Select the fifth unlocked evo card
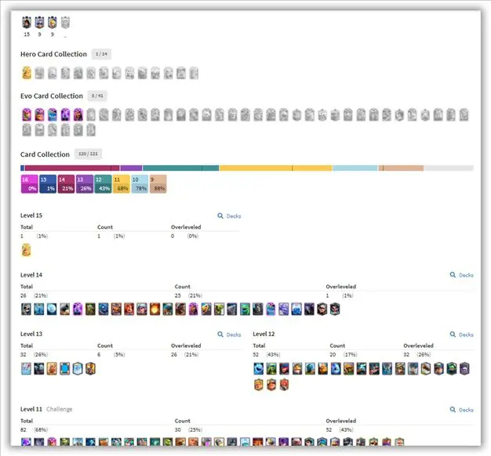The image size is (491, 456). [x=78, y=114]
